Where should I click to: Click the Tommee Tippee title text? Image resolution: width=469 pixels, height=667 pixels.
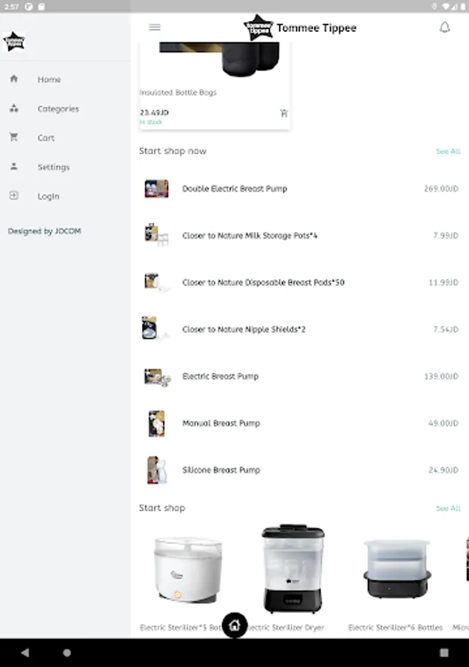(x=317, y=28)
